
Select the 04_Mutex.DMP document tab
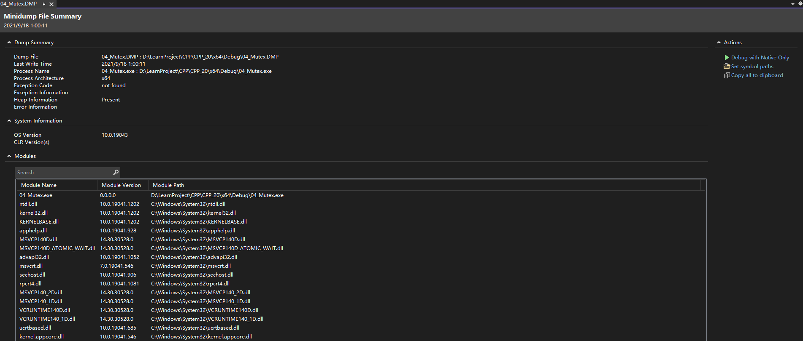(19, 4)
